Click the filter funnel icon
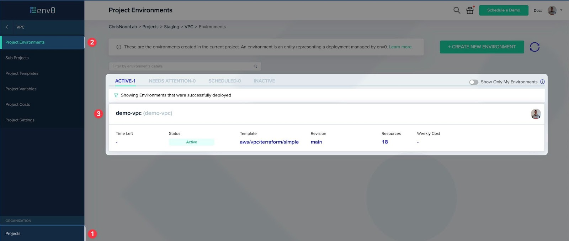 coord(116,95)
